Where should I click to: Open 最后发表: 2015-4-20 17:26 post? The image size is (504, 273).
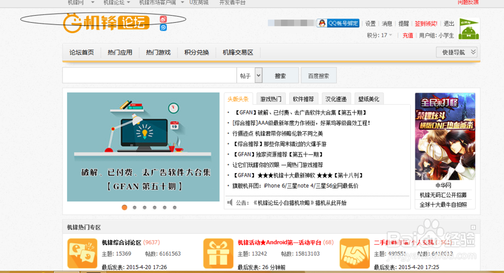135,267
